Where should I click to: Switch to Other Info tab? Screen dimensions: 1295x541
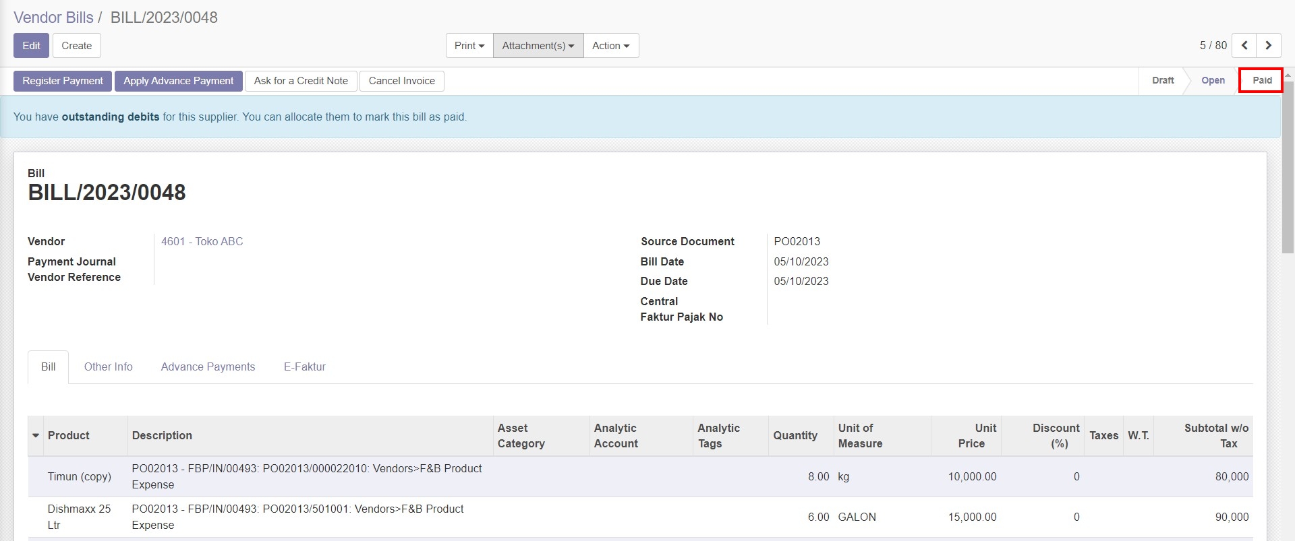coord(109,367)
